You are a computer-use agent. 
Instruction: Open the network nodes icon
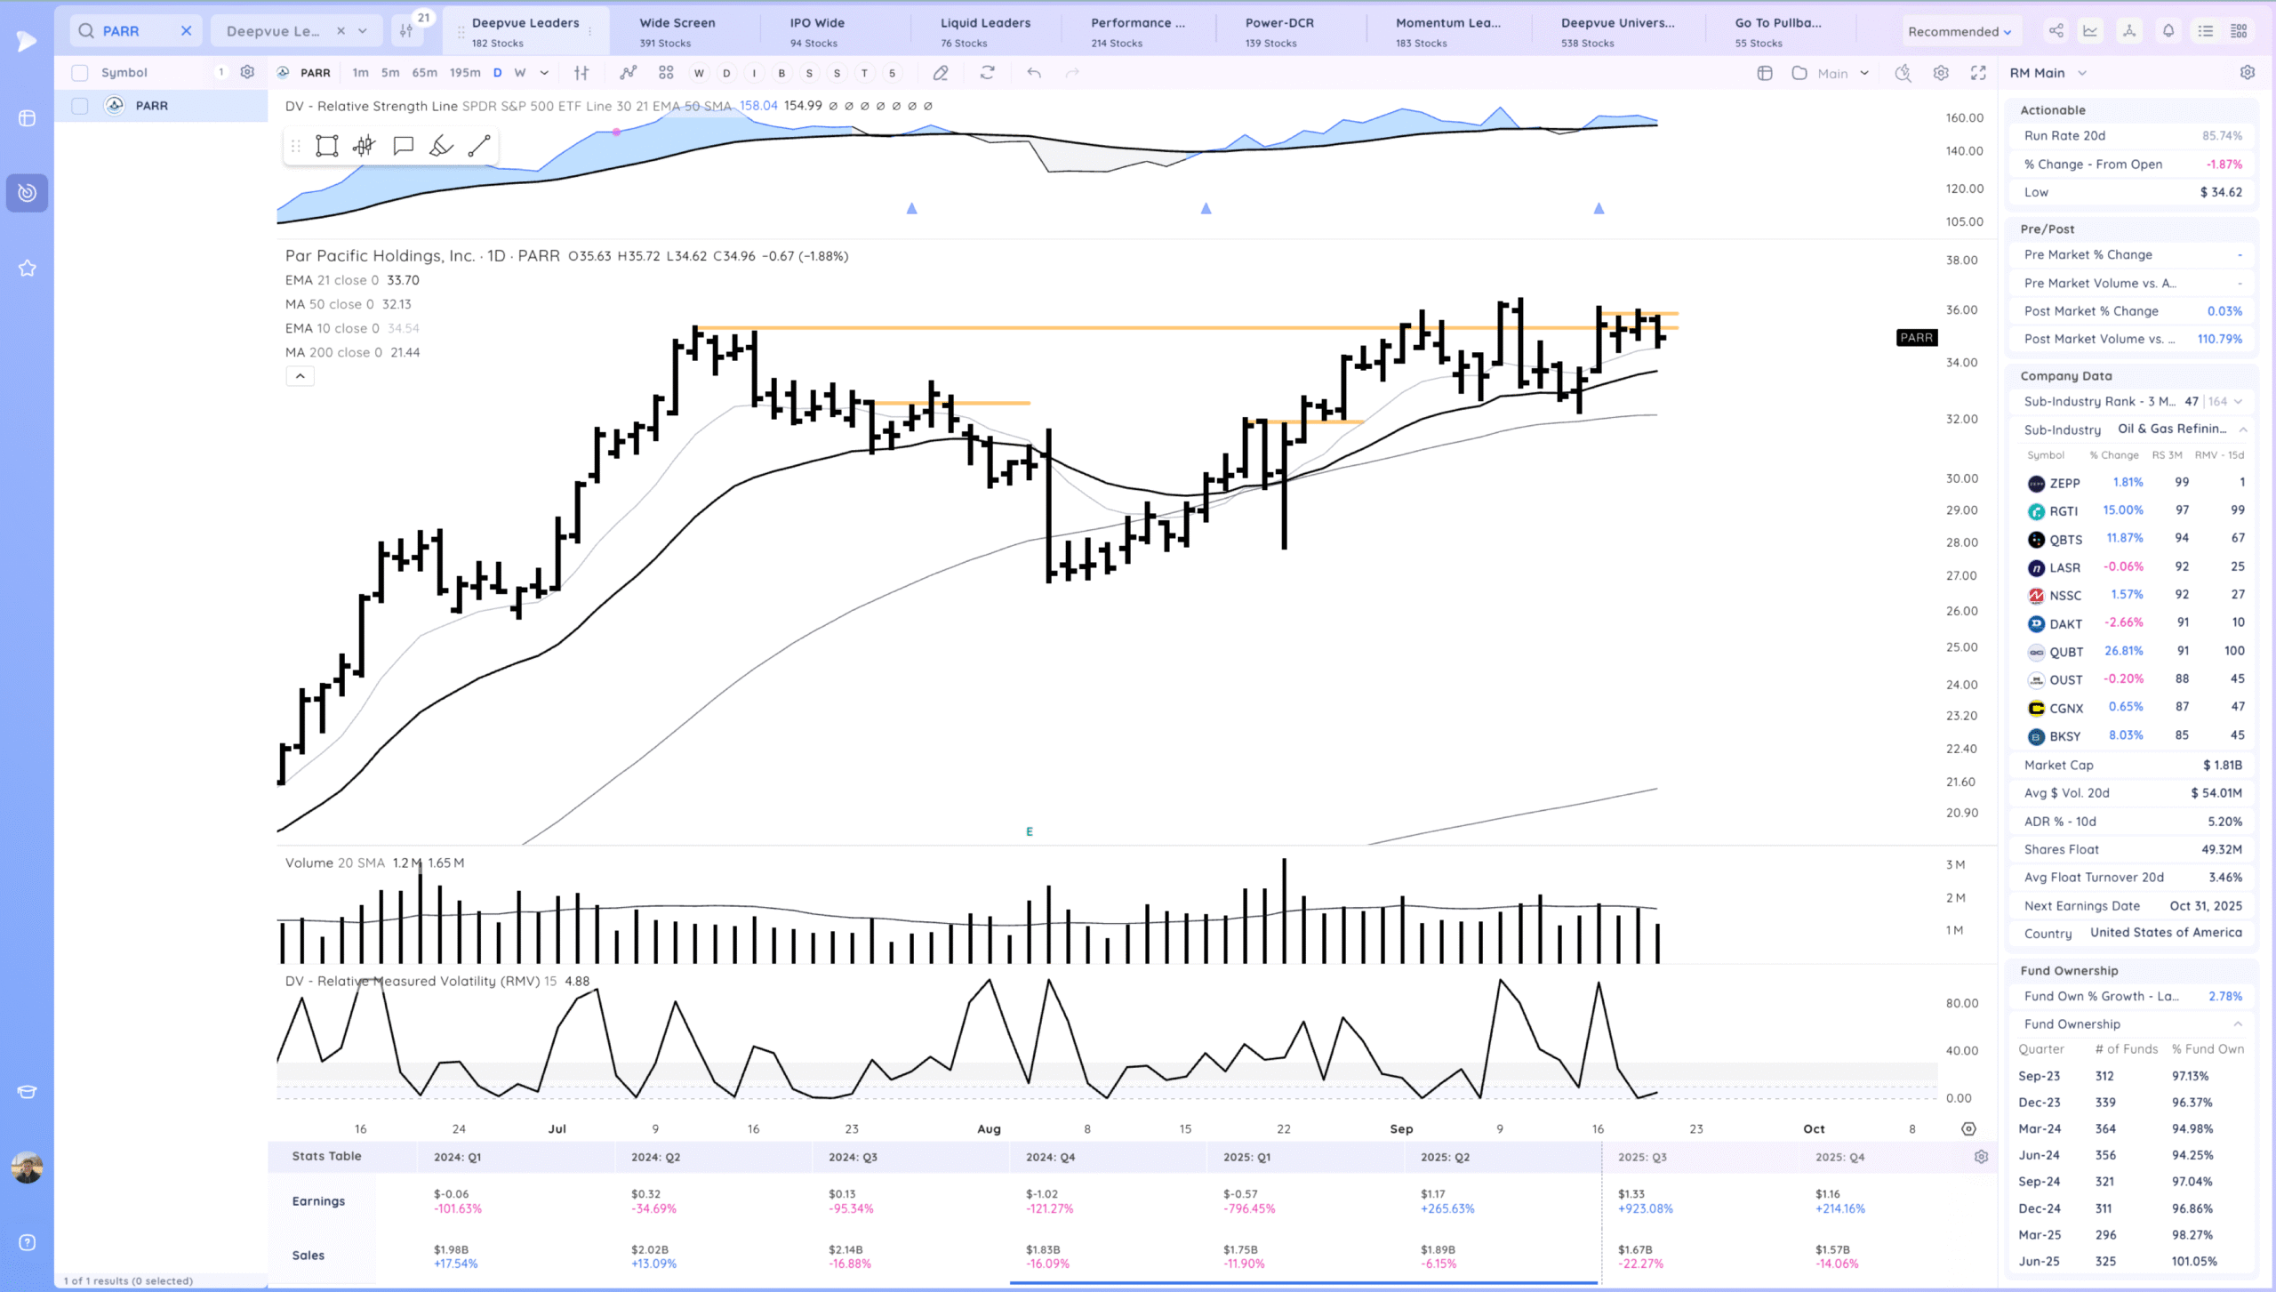2129,31
